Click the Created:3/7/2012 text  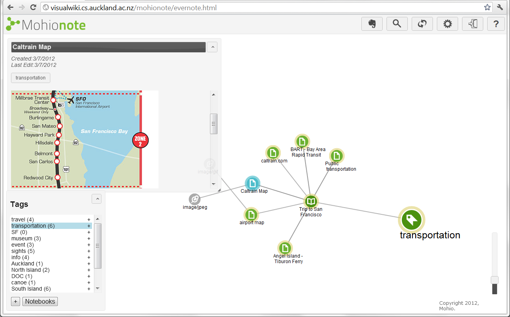click(x=33, y=59)
